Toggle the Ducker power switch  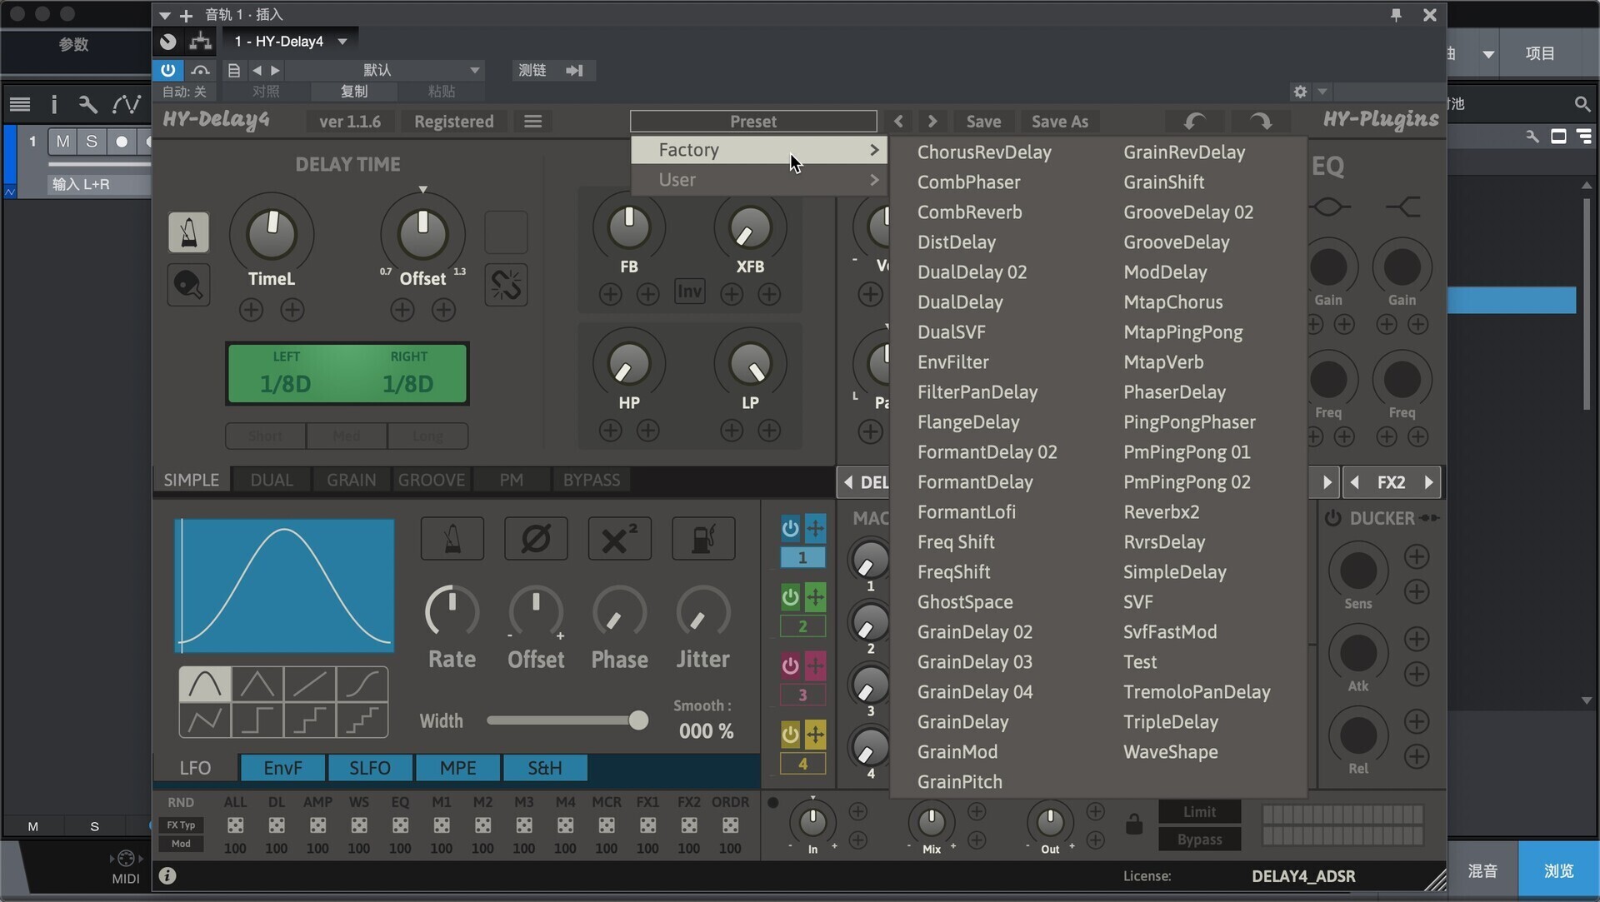[1332, 518]
